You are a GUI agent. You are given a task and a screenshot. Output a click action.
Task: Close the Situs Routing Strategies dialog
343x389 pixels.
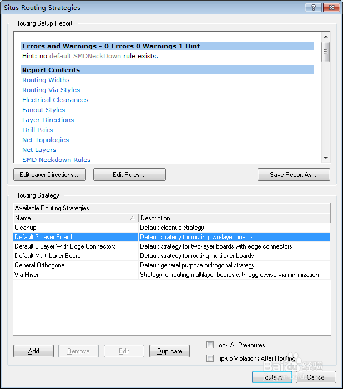click(x=331, y=7)
